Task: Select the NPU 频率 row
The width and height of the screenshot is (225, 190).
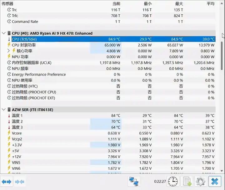Action: [x=113, y=69]
